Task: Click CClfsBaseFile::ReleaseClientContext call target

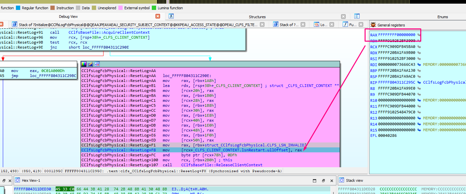Action: point(222,165)
